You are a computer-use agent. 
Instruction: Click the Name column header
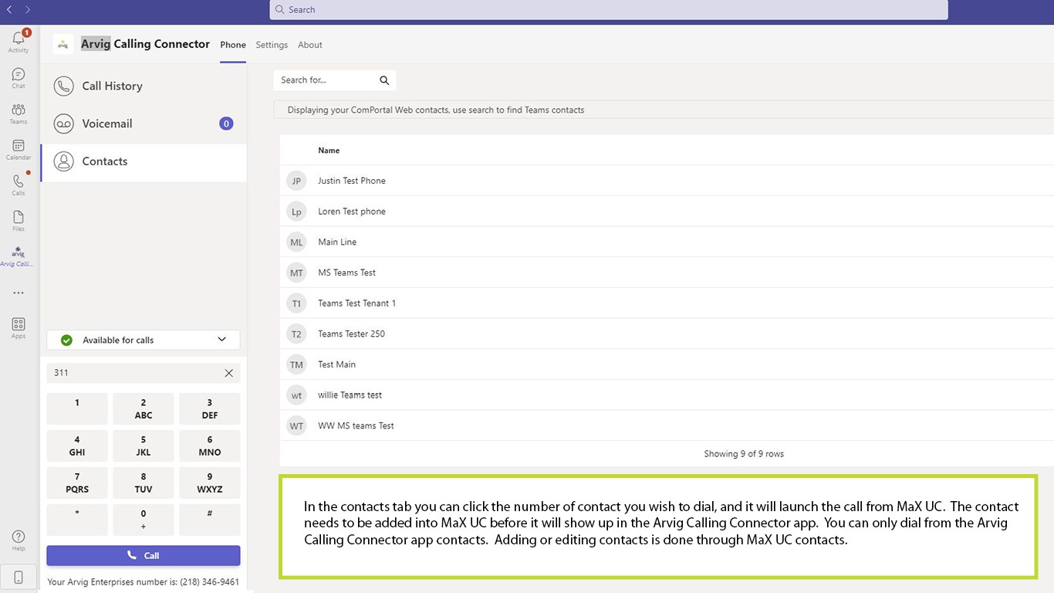click(x=329, y=151)
